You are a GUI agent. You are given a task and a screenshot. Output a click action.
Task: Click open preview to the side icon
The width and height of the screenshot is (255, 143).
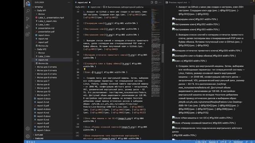pyautogui.click(x=152, y=2)
